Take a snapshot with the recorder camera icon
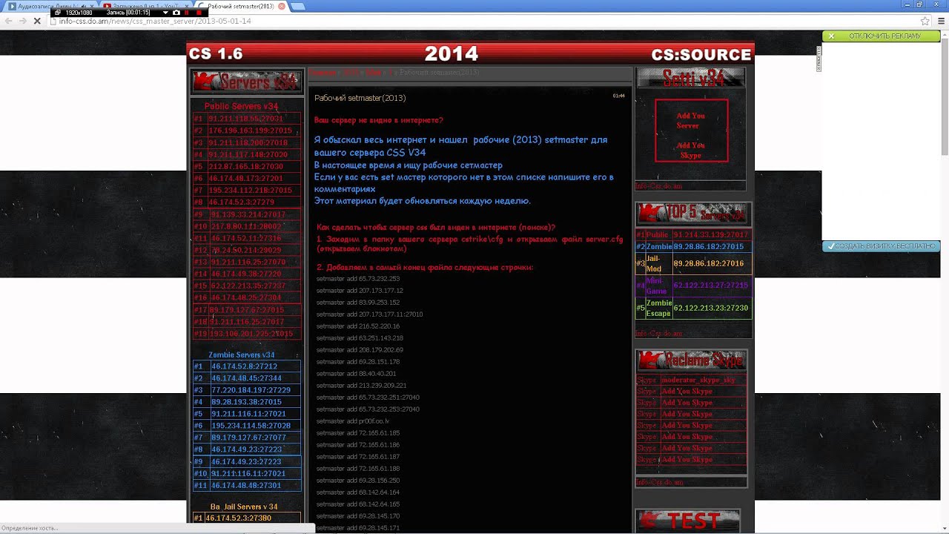Viewport: 949px width, 534px height. click(176, 13)
